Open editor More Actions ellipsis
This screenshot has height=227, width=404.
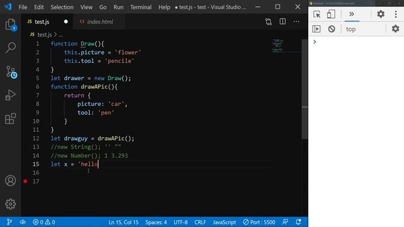297,21
